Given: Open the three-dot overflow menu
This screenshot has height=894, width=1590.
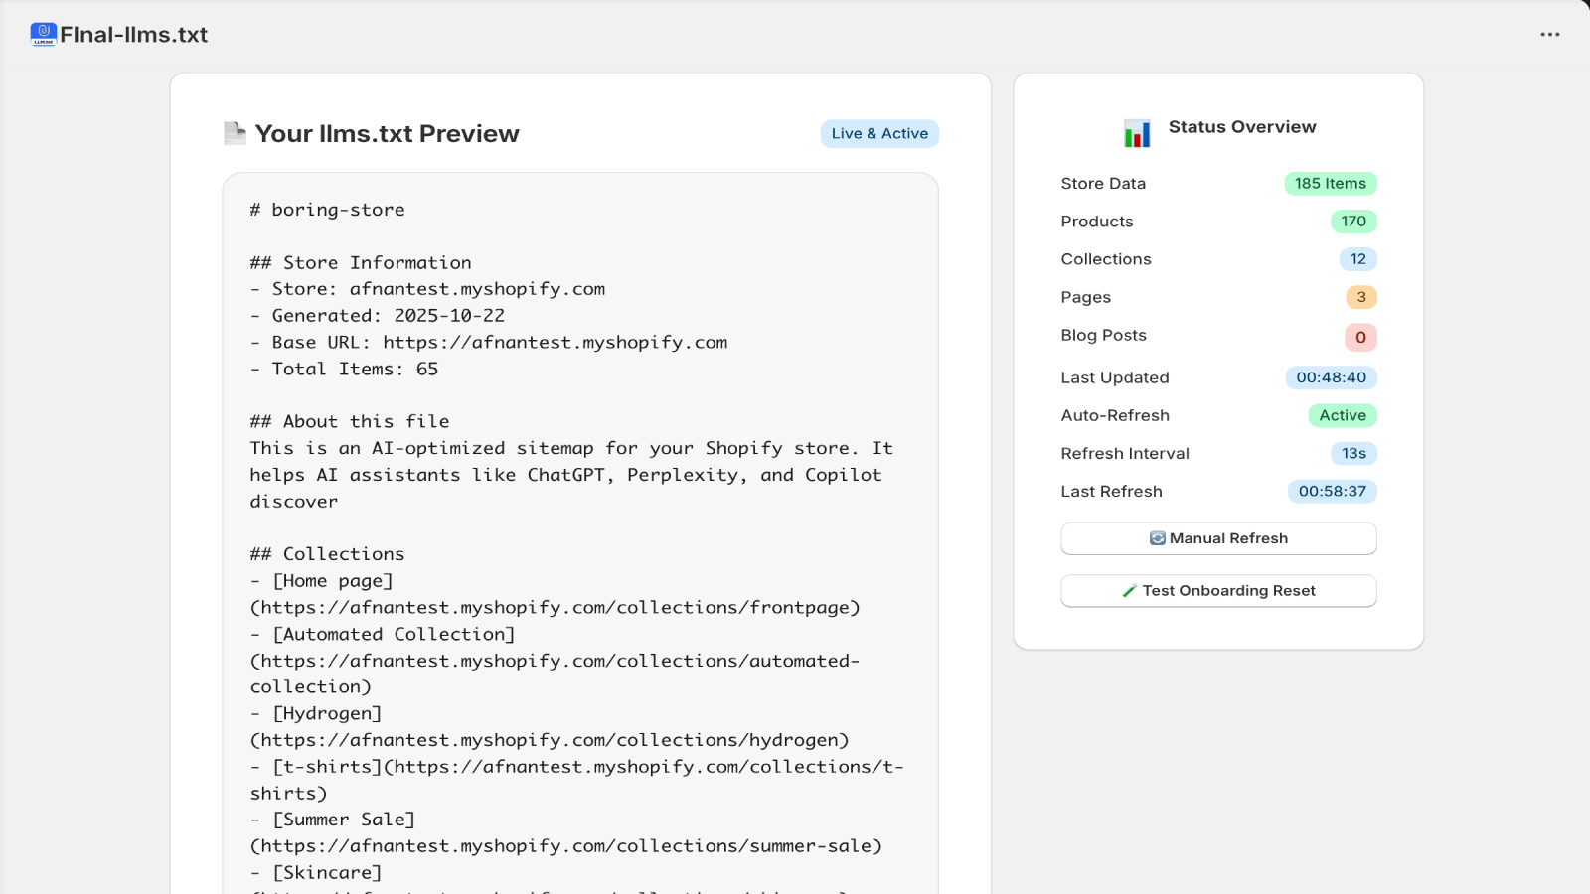Looking at the screenshot, I should 1550,33.
